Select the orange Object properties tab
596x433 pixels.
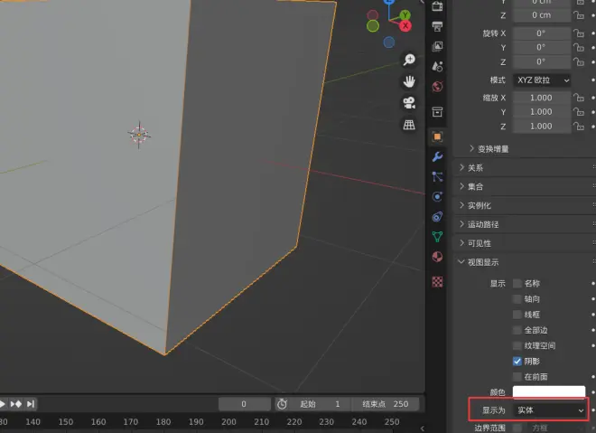[x=437, y=136]
